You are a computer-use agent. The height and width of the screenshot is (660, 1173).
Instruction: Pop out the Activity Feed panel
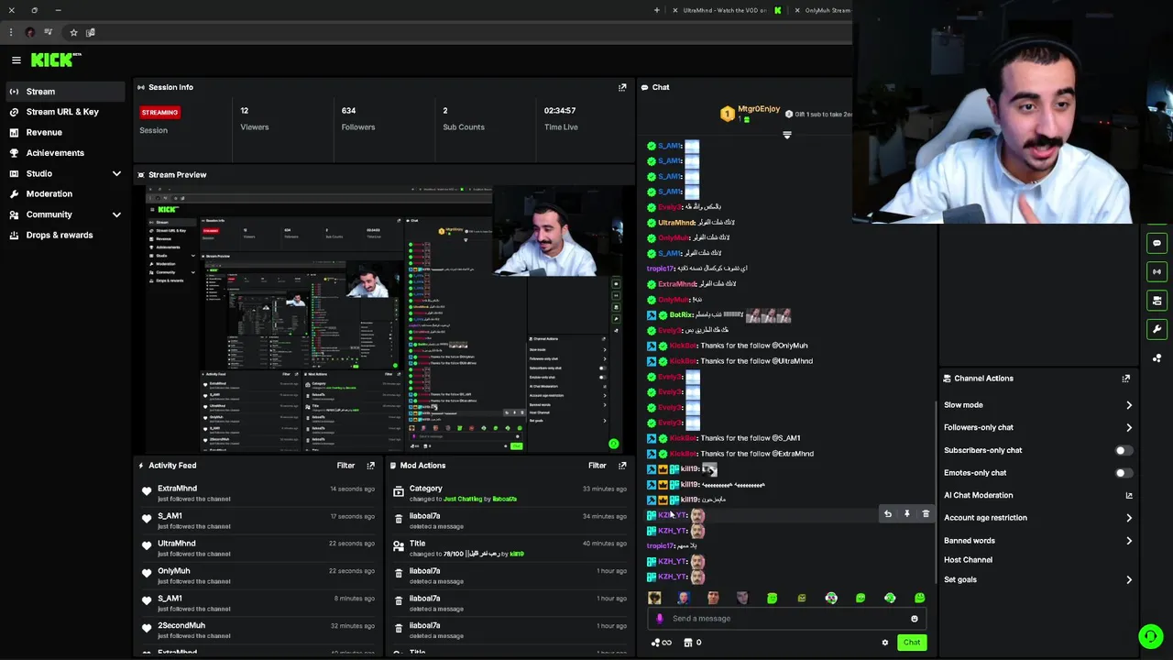tap(370, 466)
